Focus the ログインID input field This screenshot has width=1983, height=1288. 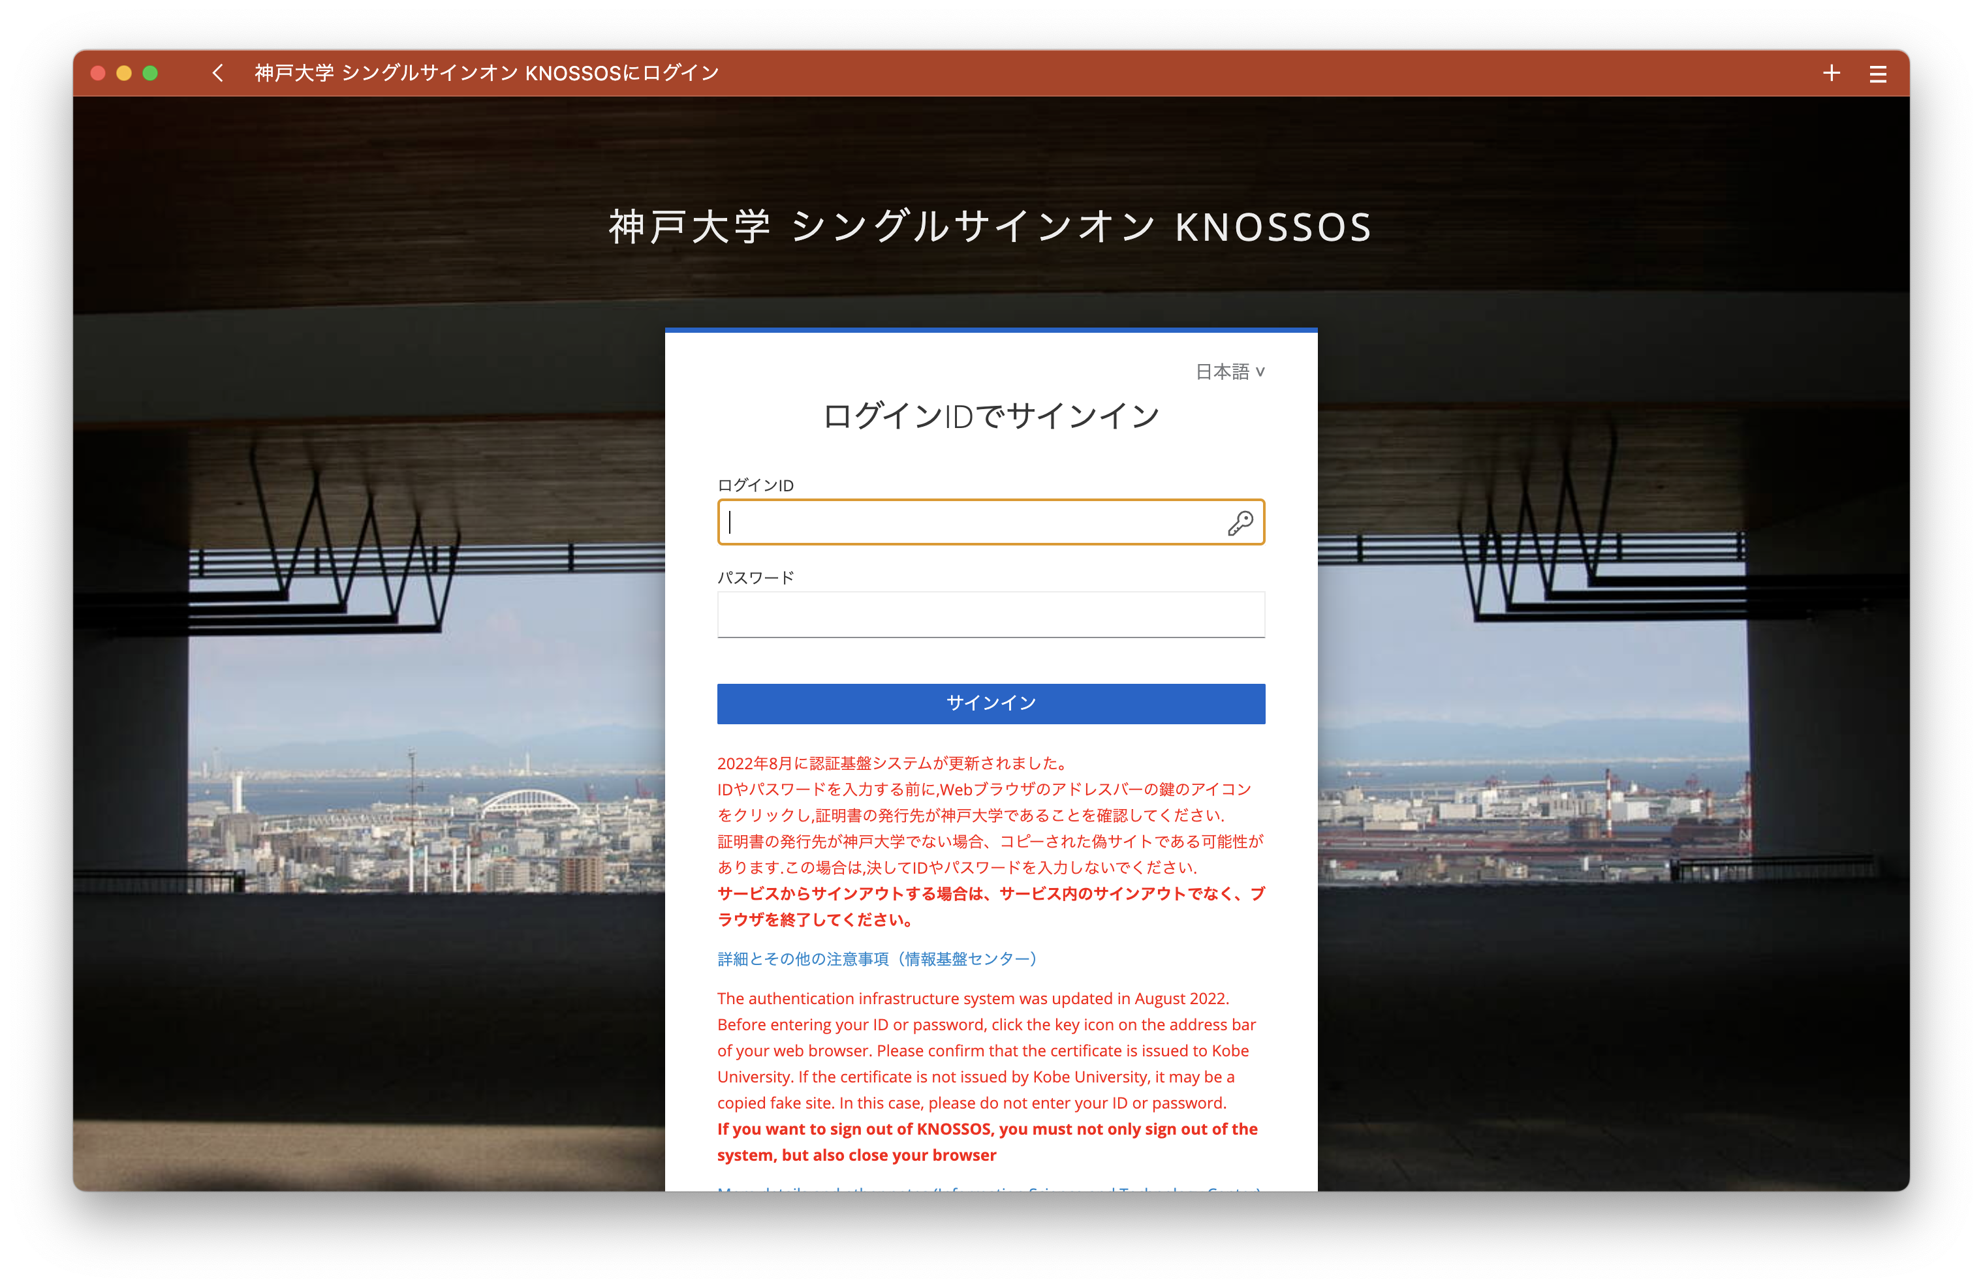pyautogui.click(x=991, y=523)
